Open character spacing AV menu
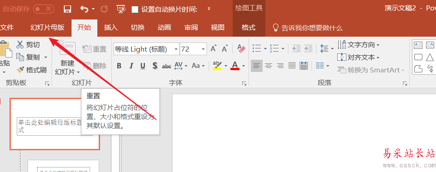Viewport: 436px width, 172px height. coord(181,66)
